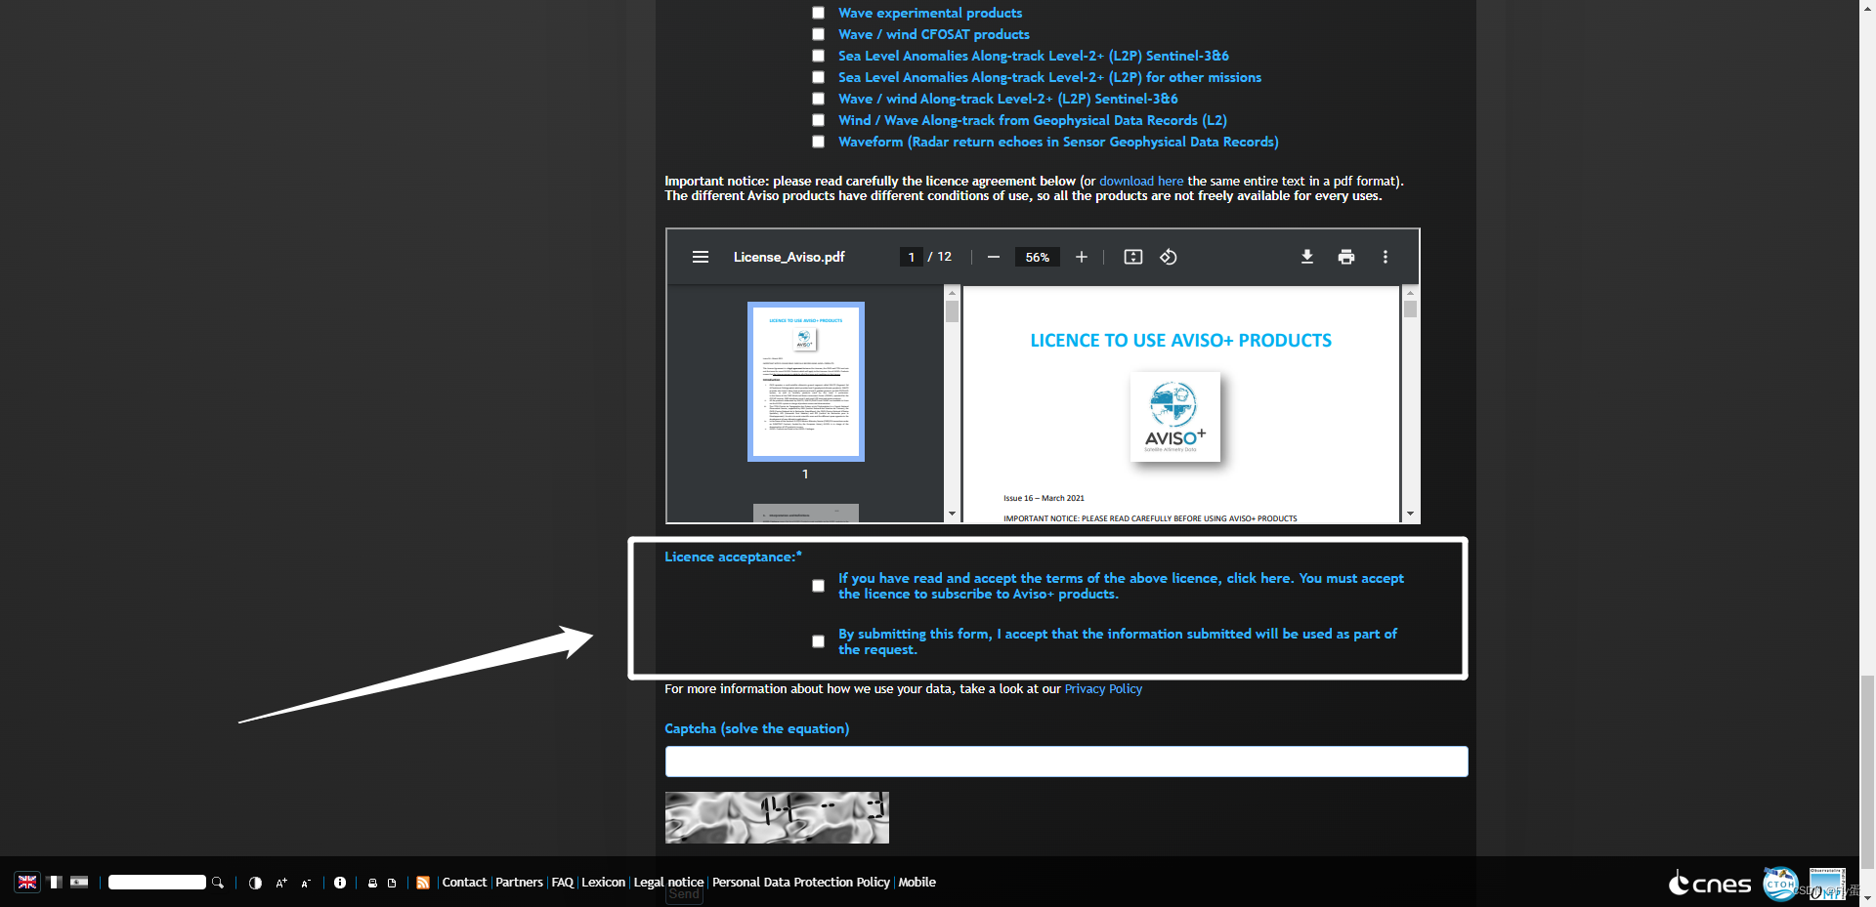1876x907 pixels.
Task: Open FAQ in footer menu
Action: [x=563, y=882]
